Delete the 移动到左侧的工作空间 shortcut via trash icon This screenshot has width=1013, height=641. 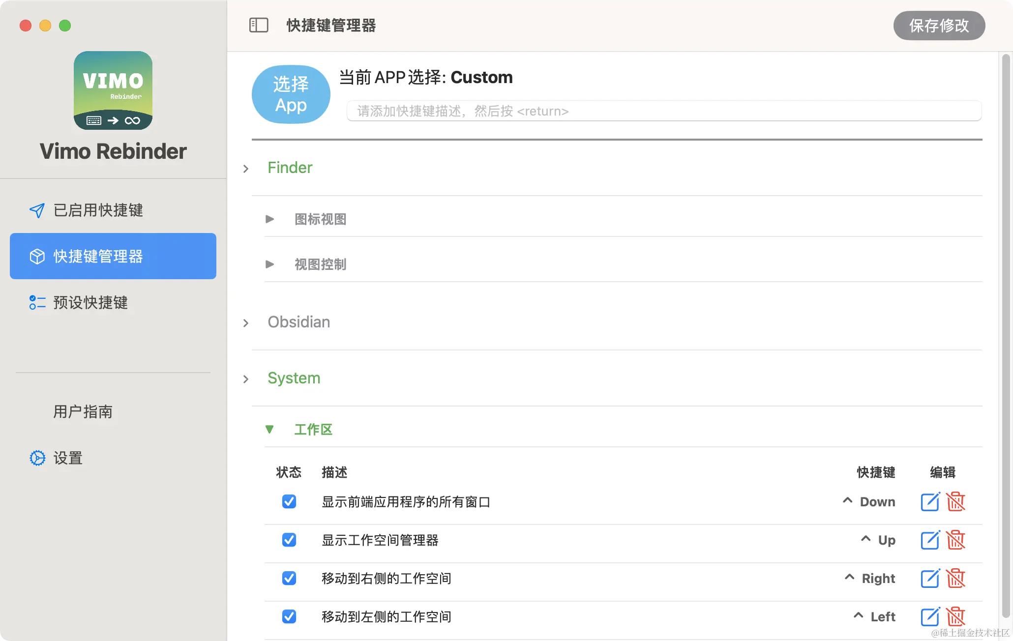pyautogui.click(x=956, y=616)
